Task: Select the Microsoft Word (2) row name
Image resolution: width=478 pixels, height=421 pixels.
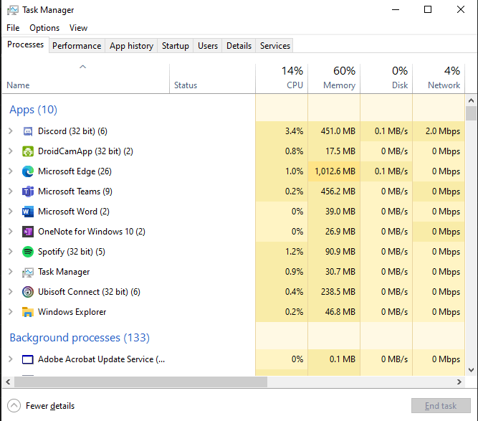Action: [x=74, y=212]
